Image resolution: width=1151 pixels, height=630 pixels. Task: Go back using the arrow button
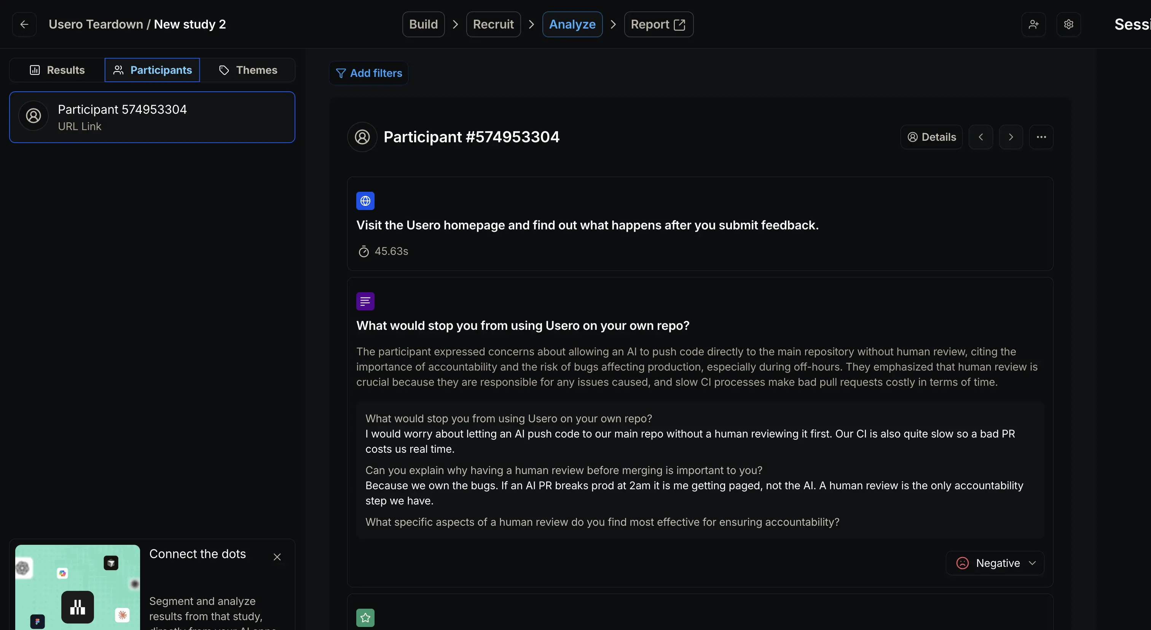(x=24, y=24)
